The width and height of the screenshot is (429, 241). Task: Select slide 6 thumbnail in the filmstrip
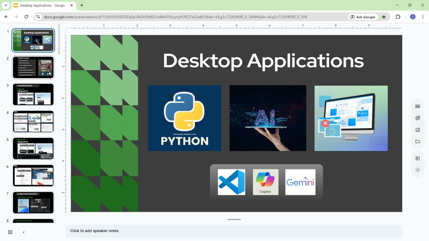(33, 176)
